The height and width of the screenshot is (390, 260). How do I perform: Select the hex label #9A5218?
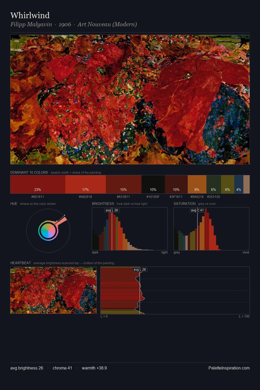[197, 197]
